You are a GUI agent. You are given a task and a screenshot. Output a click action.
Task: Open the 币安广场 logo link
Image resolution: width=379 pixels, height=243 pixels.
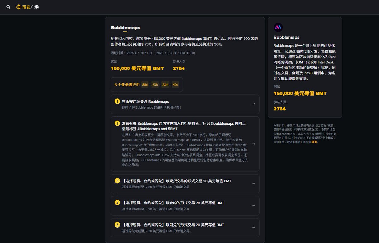27,7
